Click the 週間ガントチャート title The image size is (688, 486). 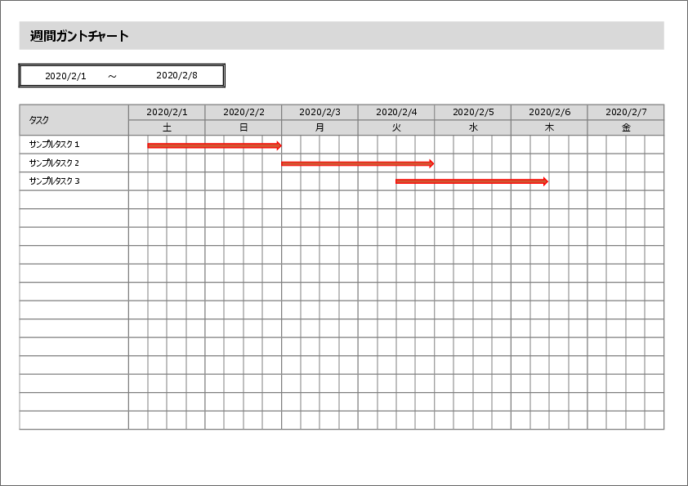pos(79,36)
